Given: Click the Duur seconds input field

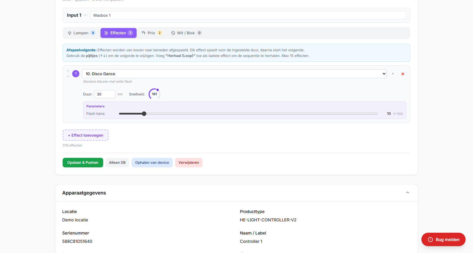Looking at the screenshot, I should [105, 94].
